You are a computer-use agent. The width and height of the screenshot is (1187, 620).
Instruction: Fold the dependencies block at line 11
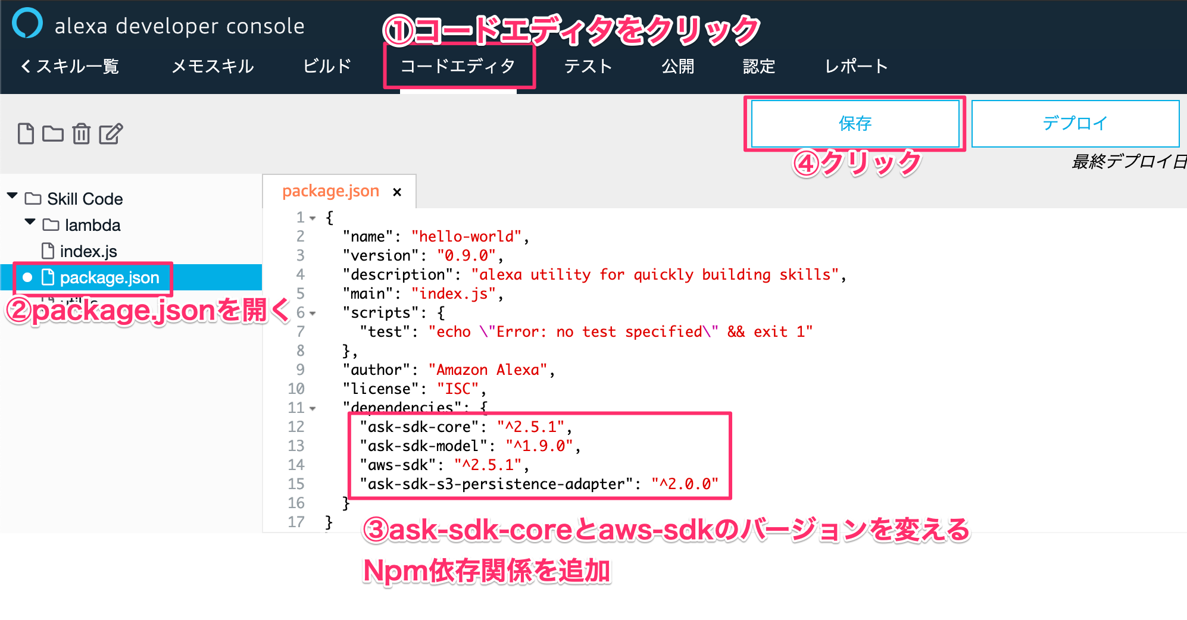(x=313, y=409)
